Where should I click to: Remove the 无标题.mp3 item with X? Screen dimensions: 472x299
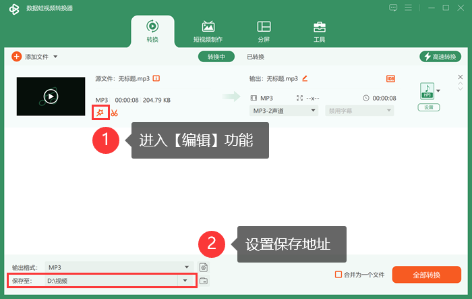[461, 77]
